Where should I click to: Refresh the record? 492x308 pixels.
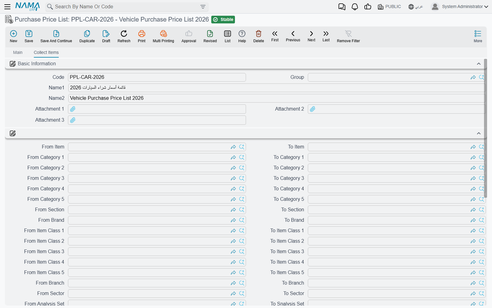pyautogui.click(x=124, y=36)
